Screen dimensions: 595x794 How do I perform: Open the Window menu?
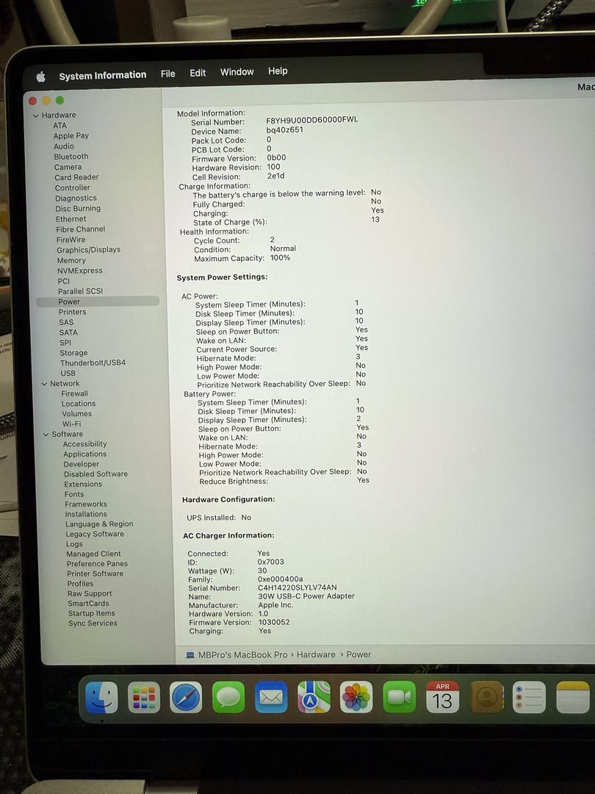[237, 72]
